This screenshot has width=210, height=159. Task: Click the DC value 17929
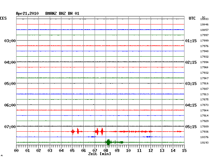205,121
